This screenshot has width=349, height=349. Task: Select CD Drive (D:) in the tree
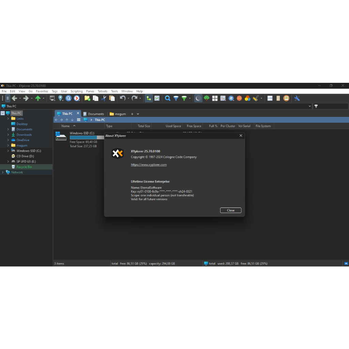25,156
